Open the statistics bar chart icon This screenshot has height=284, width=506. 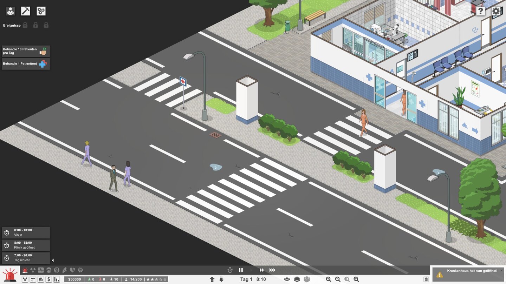(56, 279)
